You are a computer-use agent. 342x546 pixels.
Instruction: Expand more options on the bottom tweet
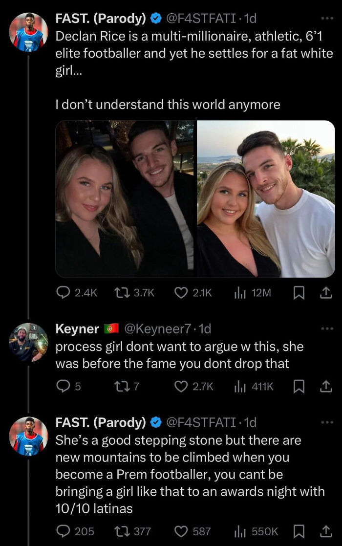[326, 422]
